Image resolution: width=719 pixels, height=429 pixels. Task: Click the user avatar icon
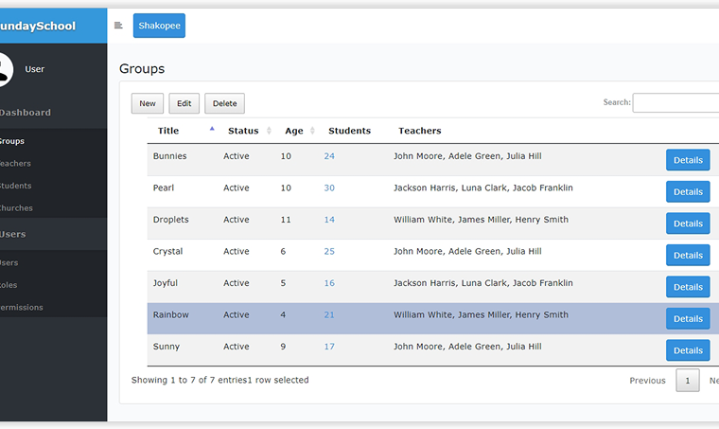coord(4,69)
